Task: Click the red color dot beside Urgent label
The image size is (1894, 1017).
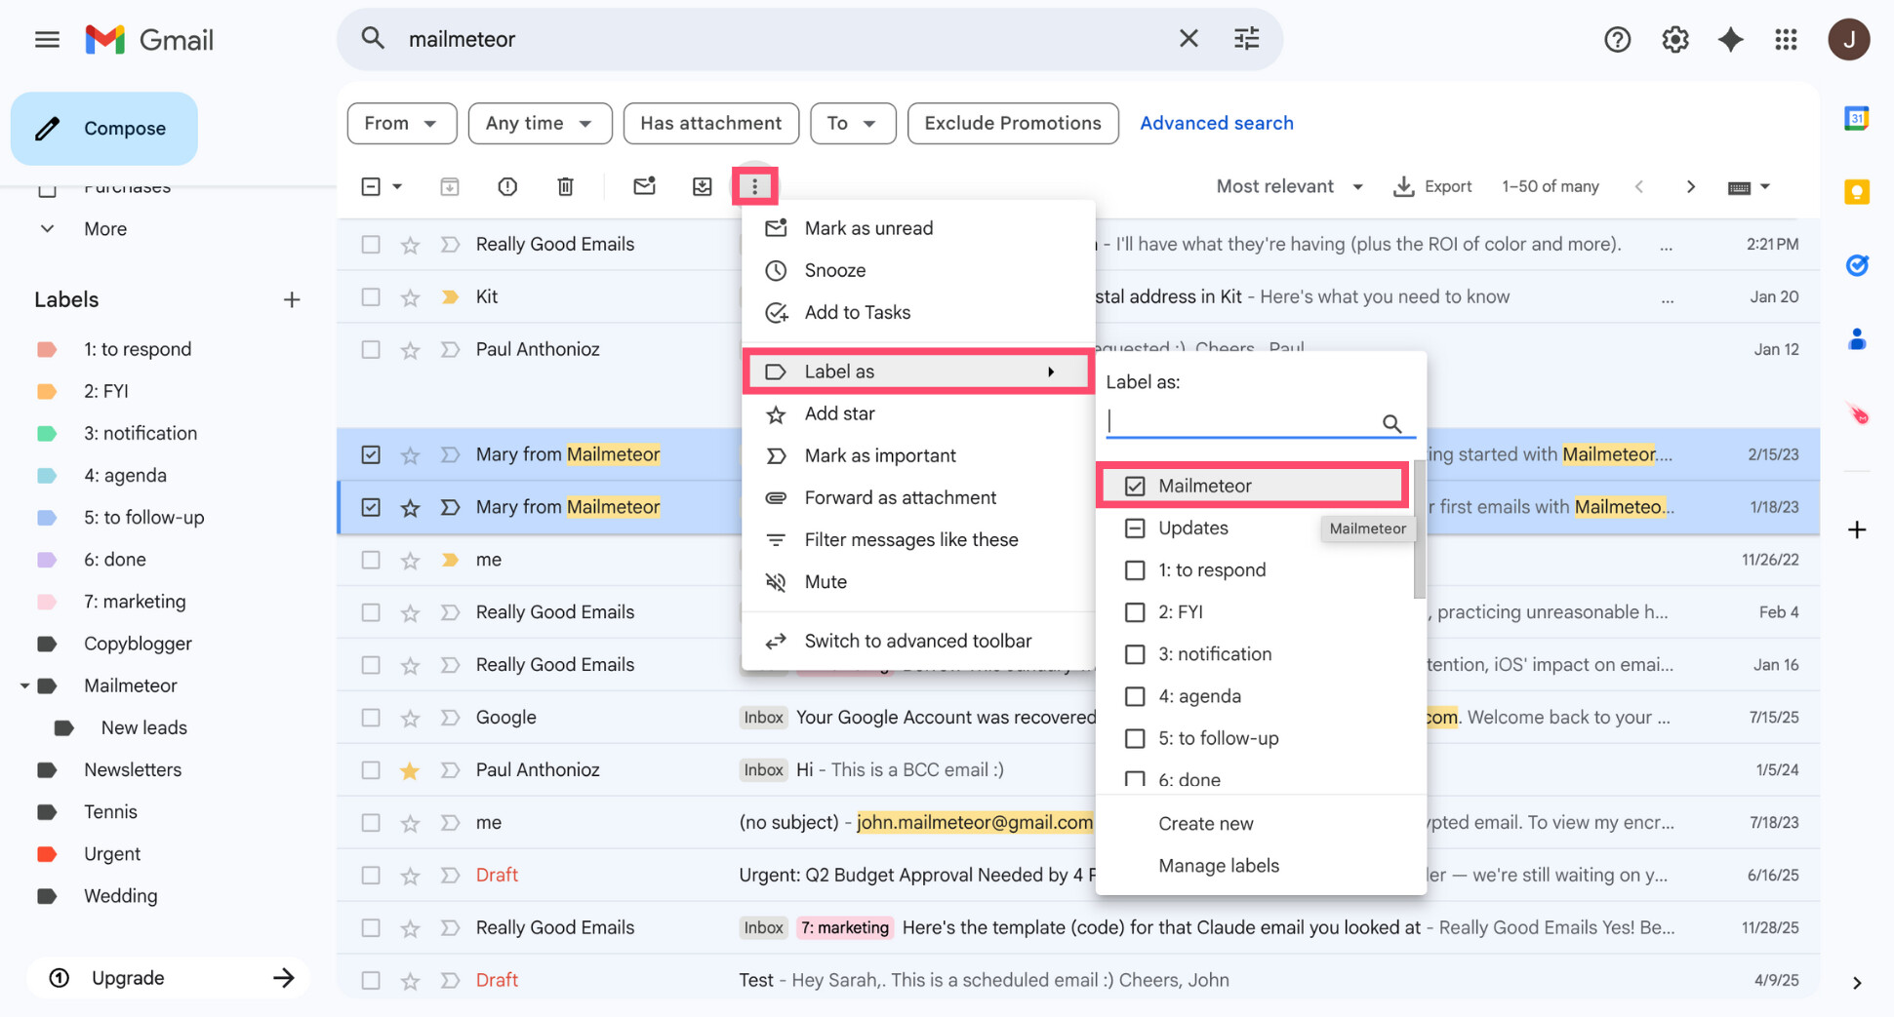Action: coord(47,853)
